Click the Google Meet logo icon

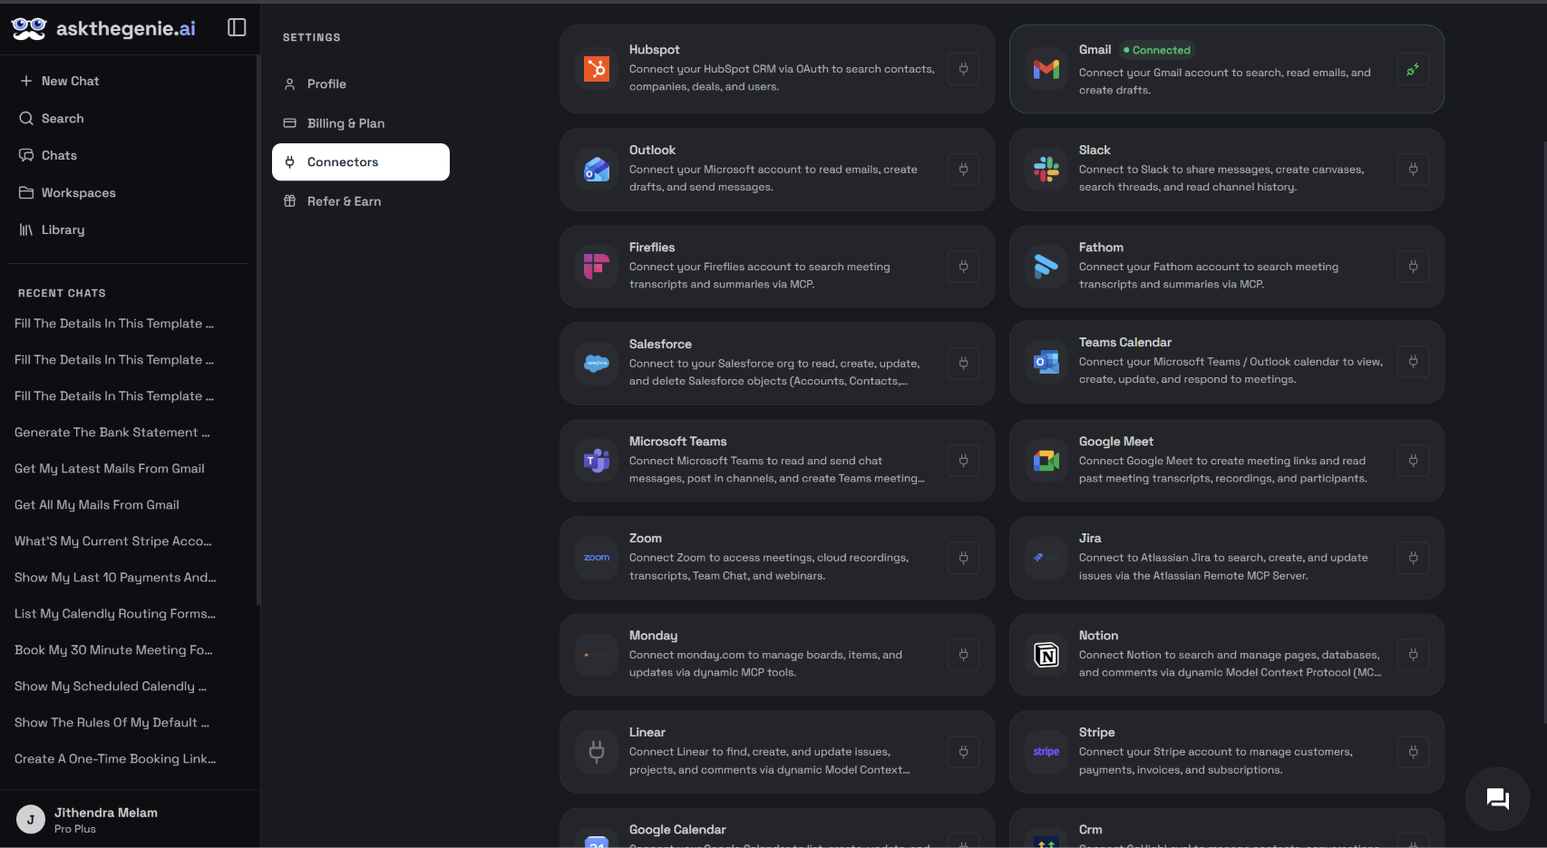click(1046, 461)
